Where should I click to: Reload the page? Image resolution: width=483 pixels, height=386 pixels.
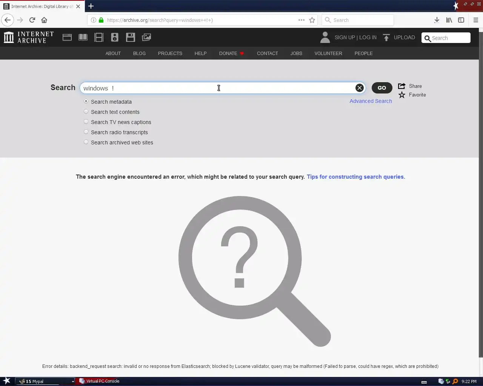(x=32, y=20)
